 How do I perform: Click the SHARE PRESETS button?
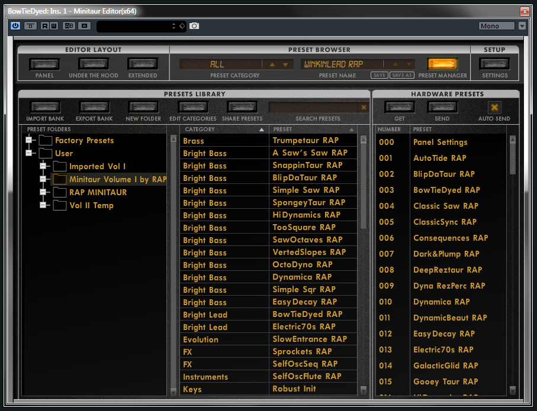[x=242, y=108]
